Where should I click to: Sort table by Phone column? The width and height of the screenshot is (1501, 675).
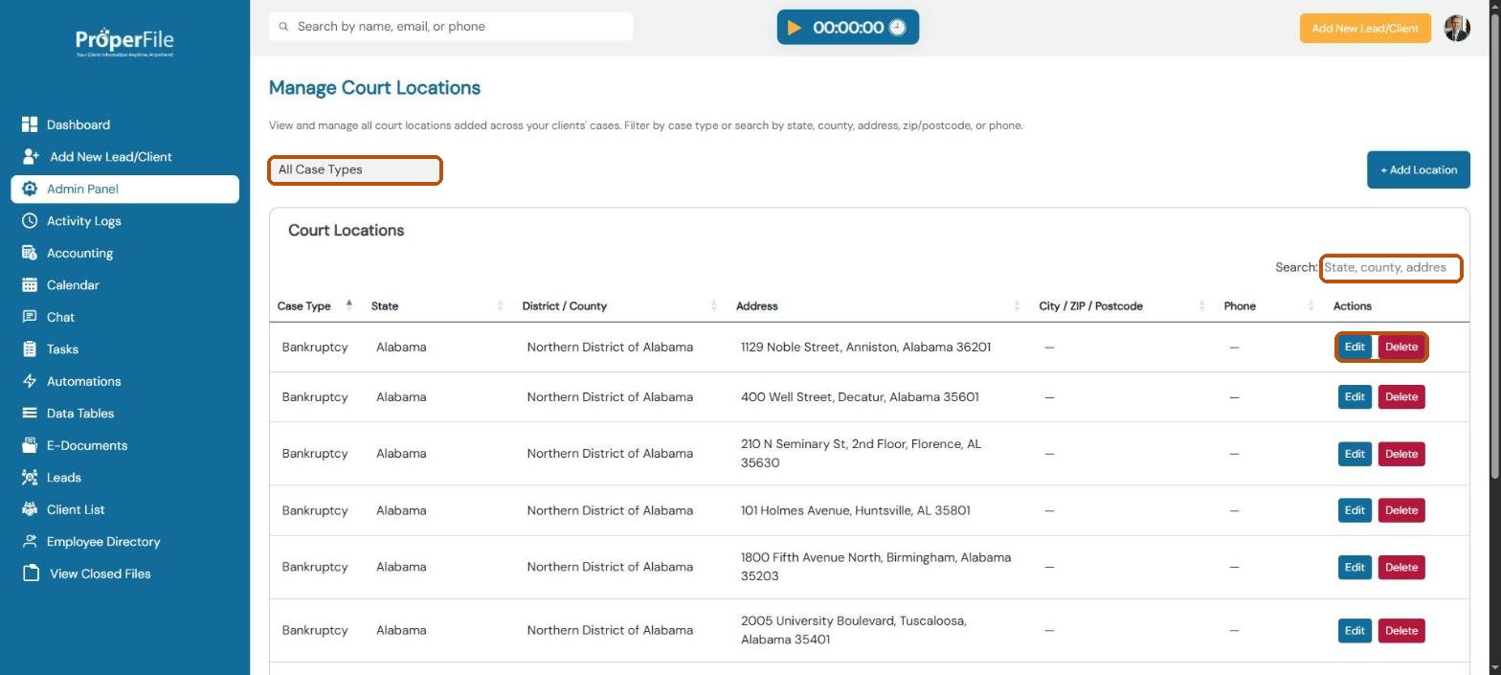click(x=1268, y=305)
